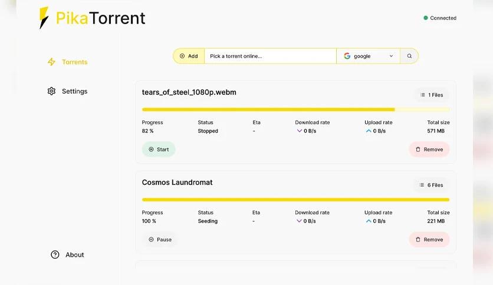Click the upload arrow icon for Cosmos Laundromat
493x285 pixels.
click(x=369, y=221)
